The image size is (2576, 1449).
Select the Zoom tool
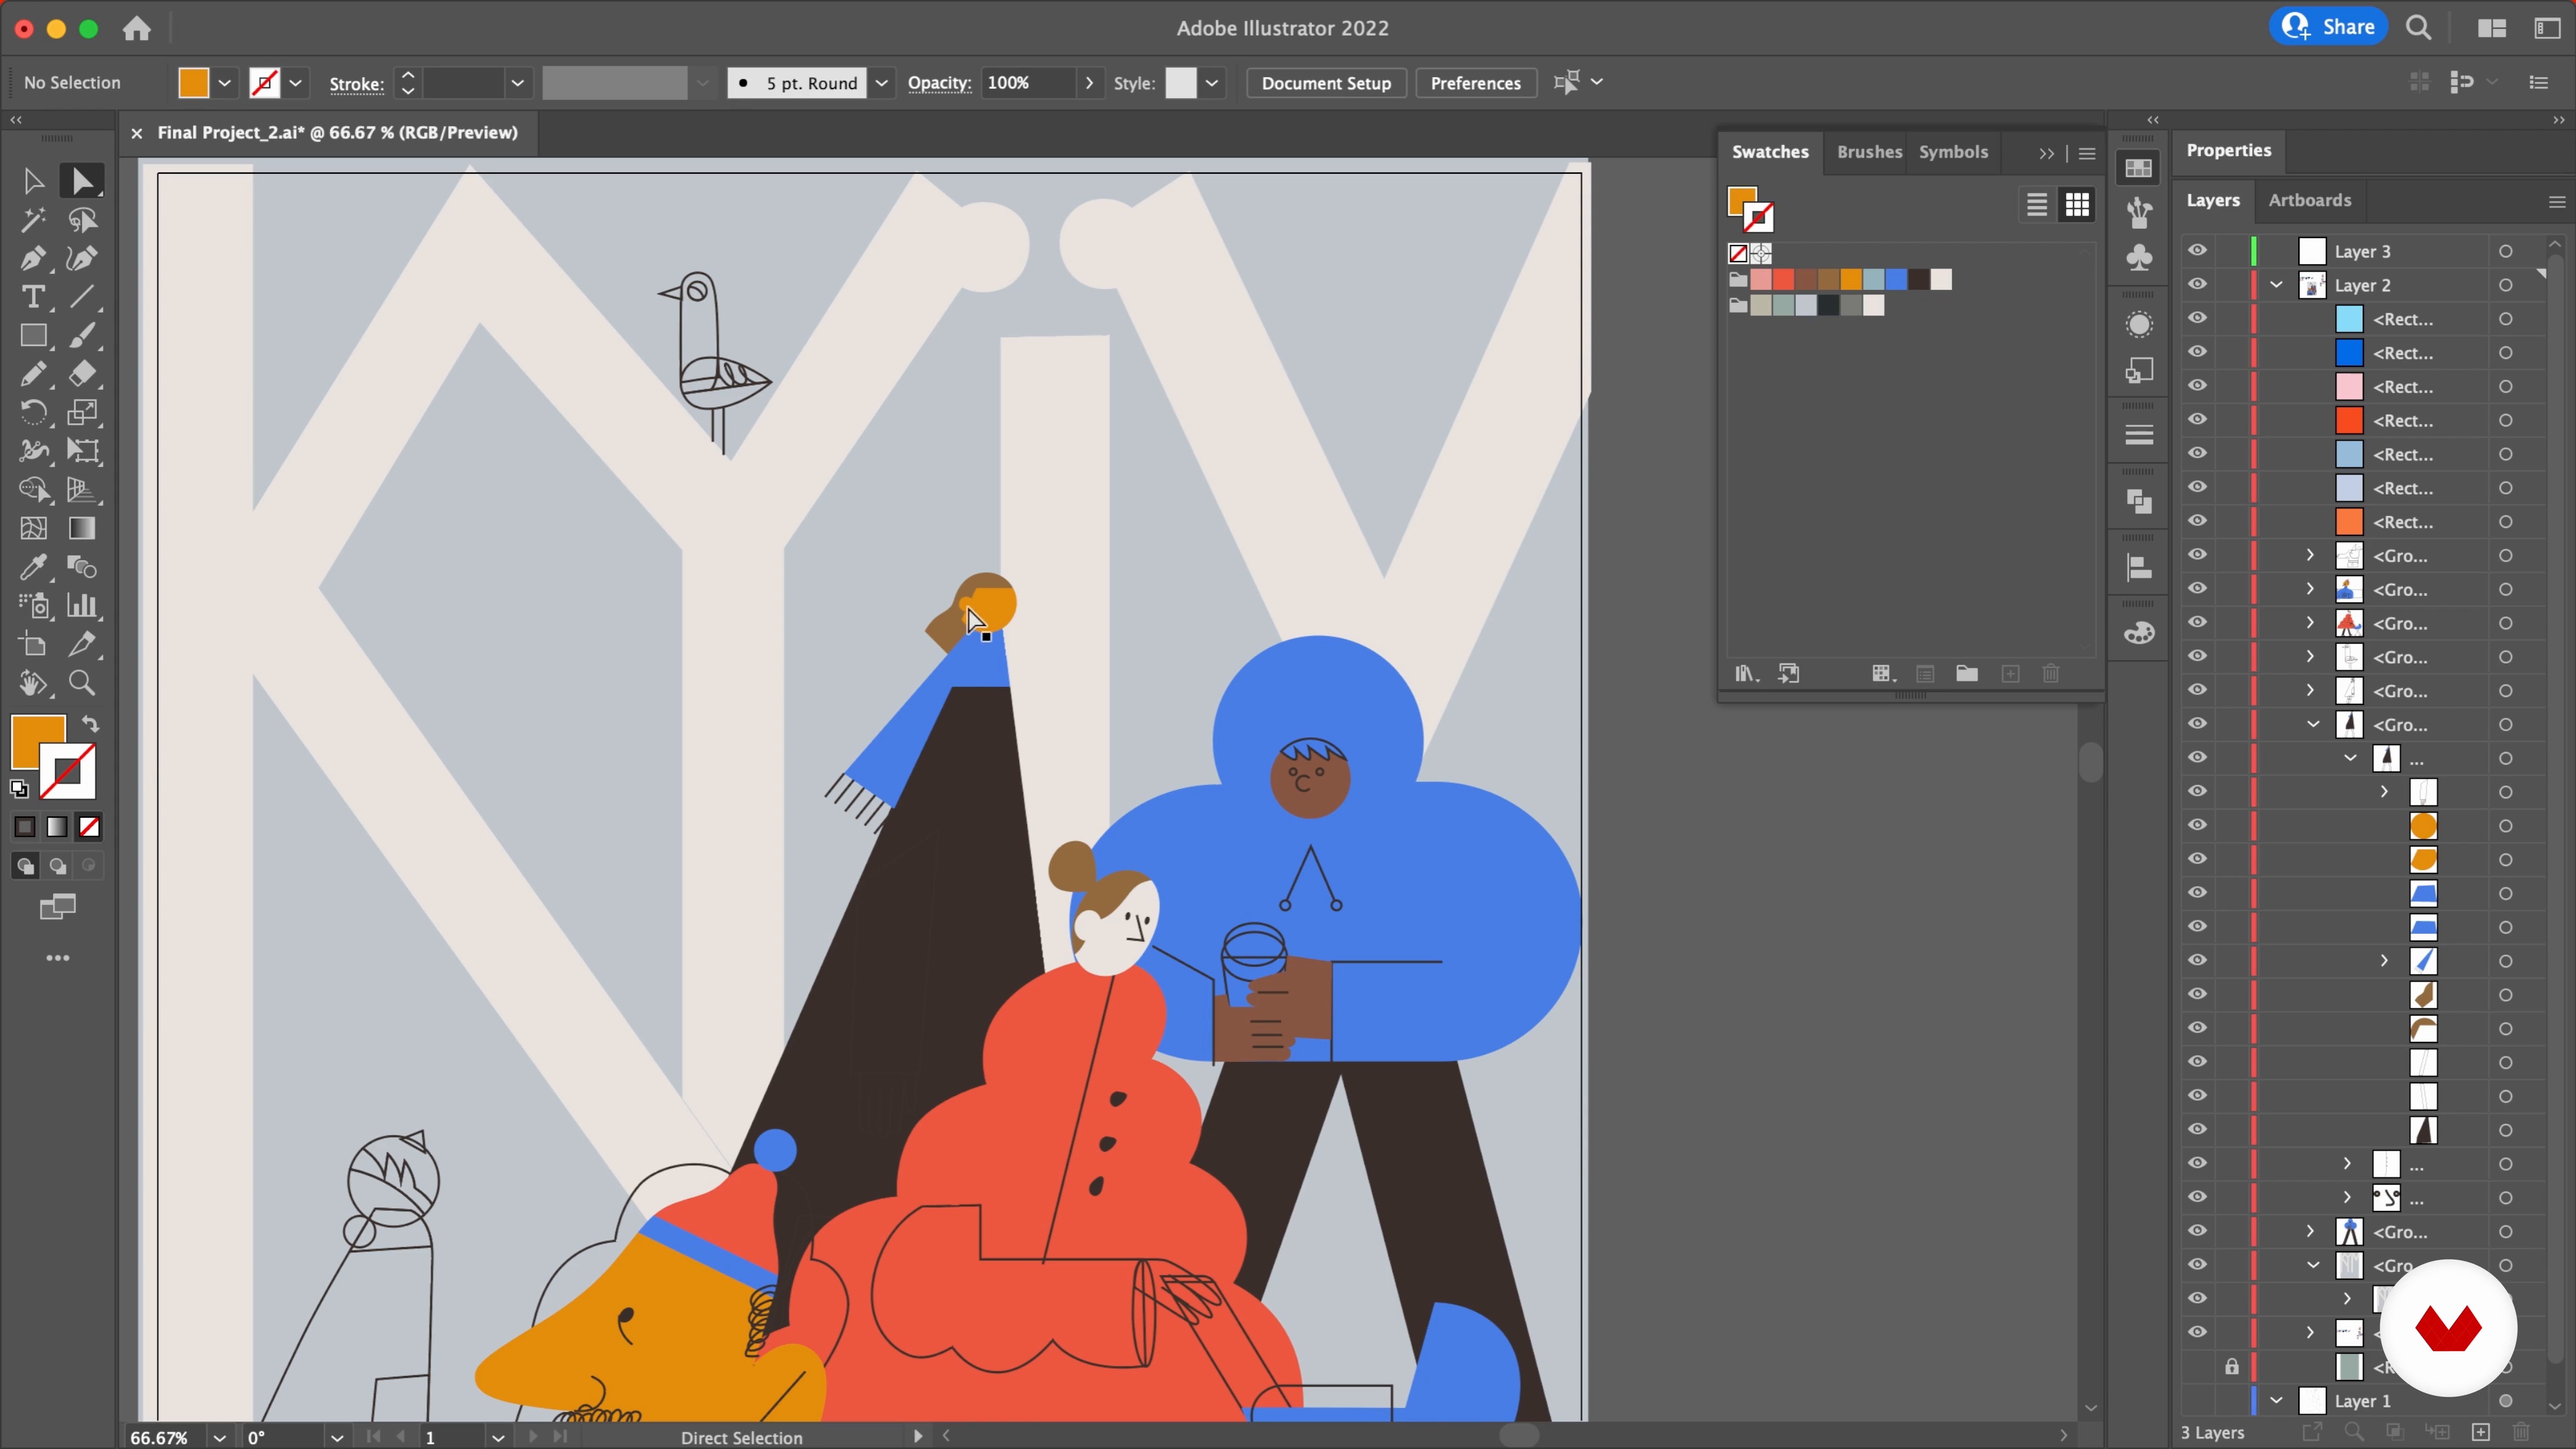82,683
